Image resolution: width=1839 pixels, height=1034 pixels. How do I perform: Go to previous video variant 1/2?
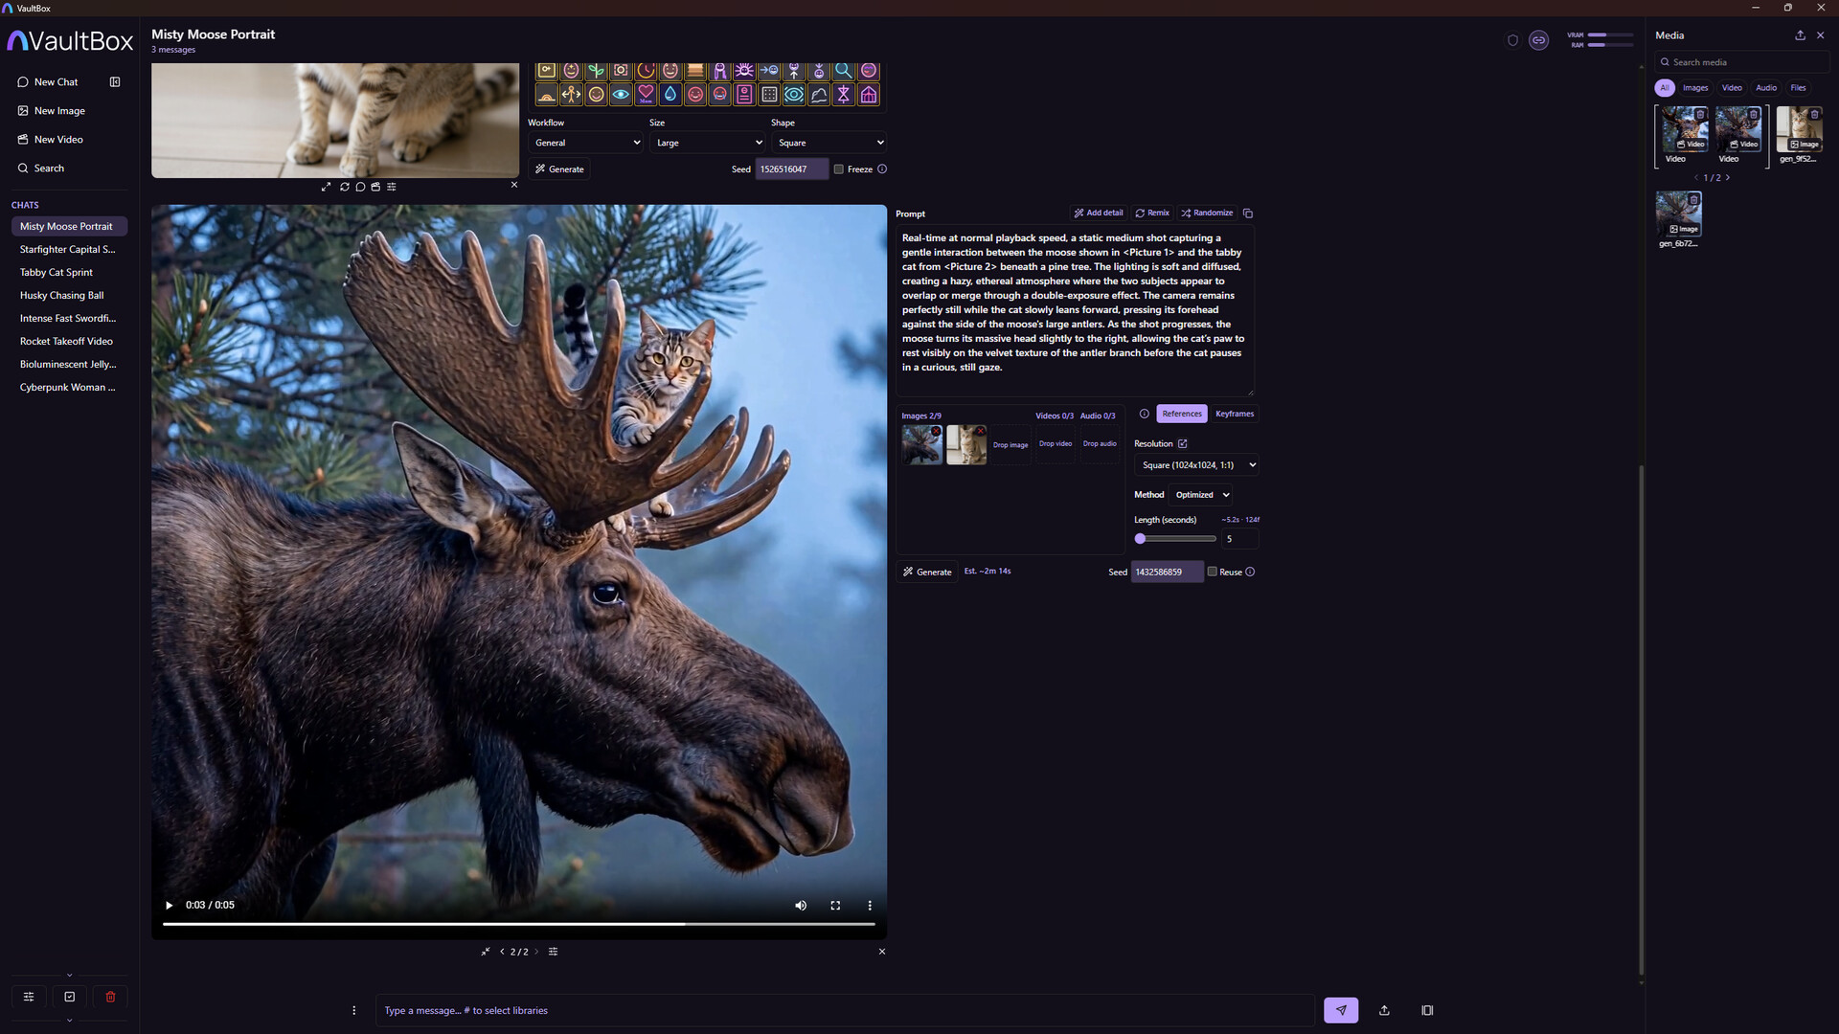(x=502, y=952)
